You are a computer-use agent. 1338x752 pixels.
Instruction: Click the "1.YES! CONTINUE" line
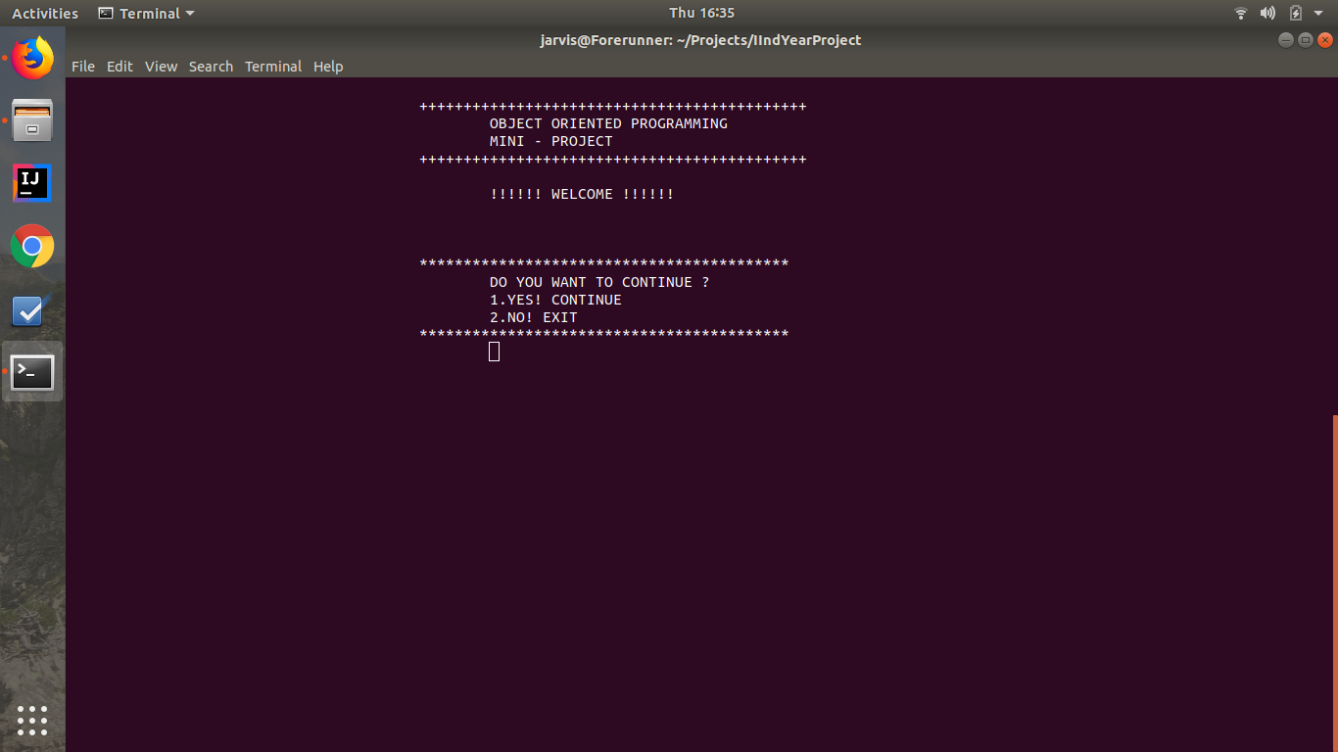point(555,300)
